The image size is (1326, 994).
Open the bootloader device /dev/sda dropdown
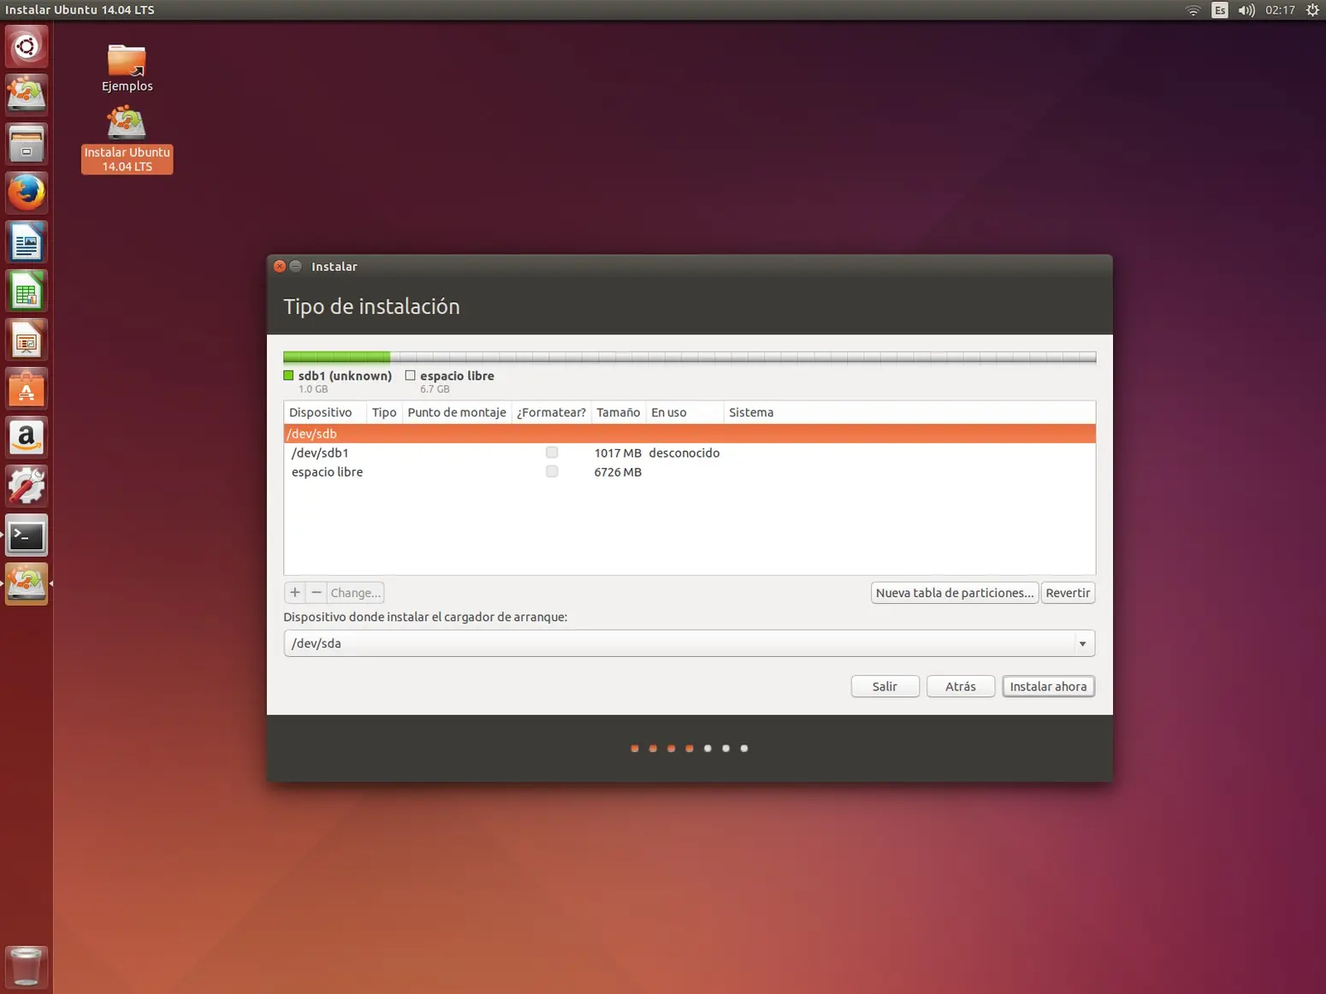pyautogui.click(x=689, y=643)
